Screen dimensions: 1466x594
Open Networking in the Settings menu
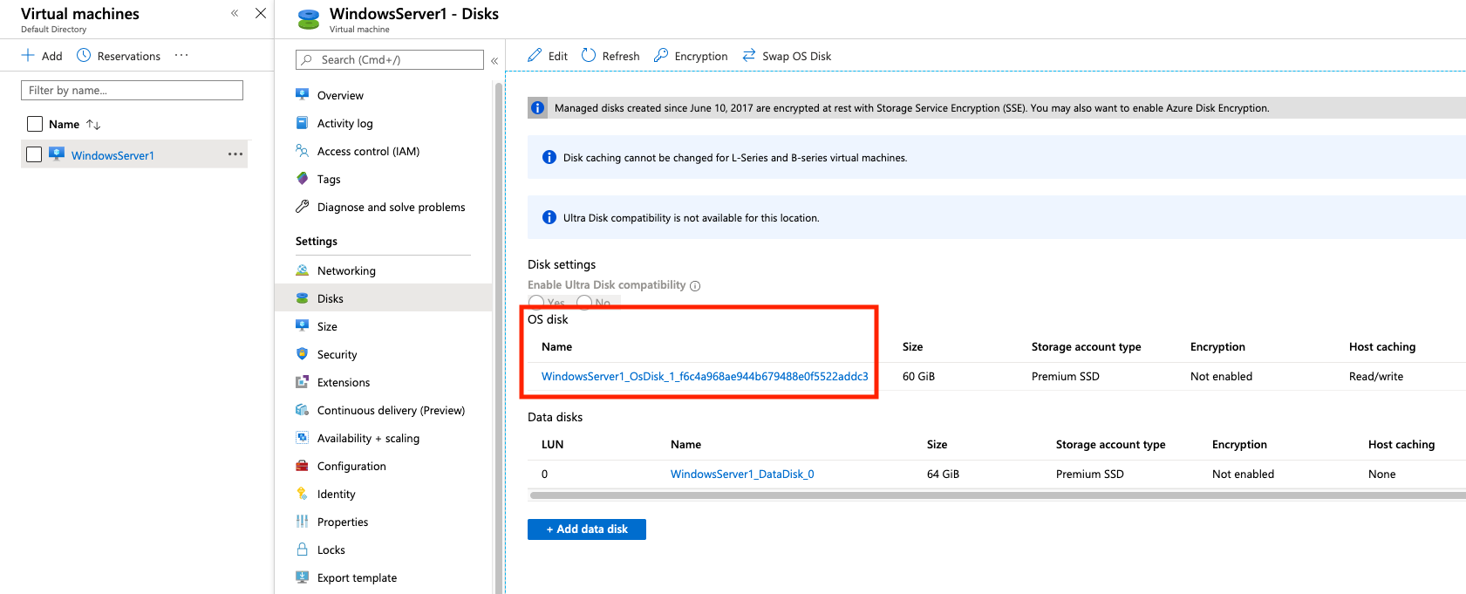[x=346, y=270]
